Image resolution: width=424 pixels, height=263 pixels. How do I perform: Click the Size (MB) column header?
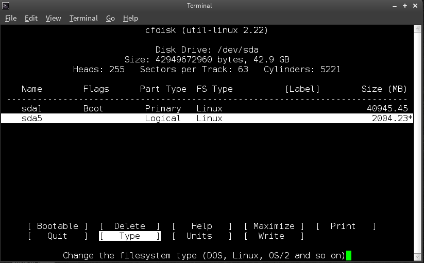tap(384, 89)
